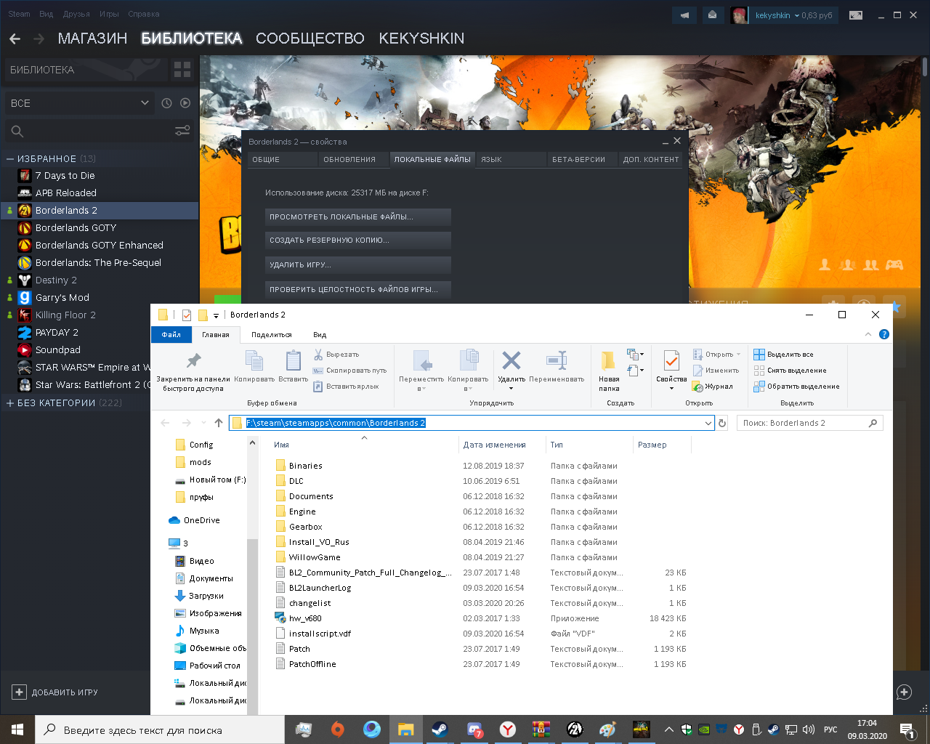The height and width of the screenshot is (744, 930).
Task: Switch the Steam library to grid view
Action: click(182, 70)
